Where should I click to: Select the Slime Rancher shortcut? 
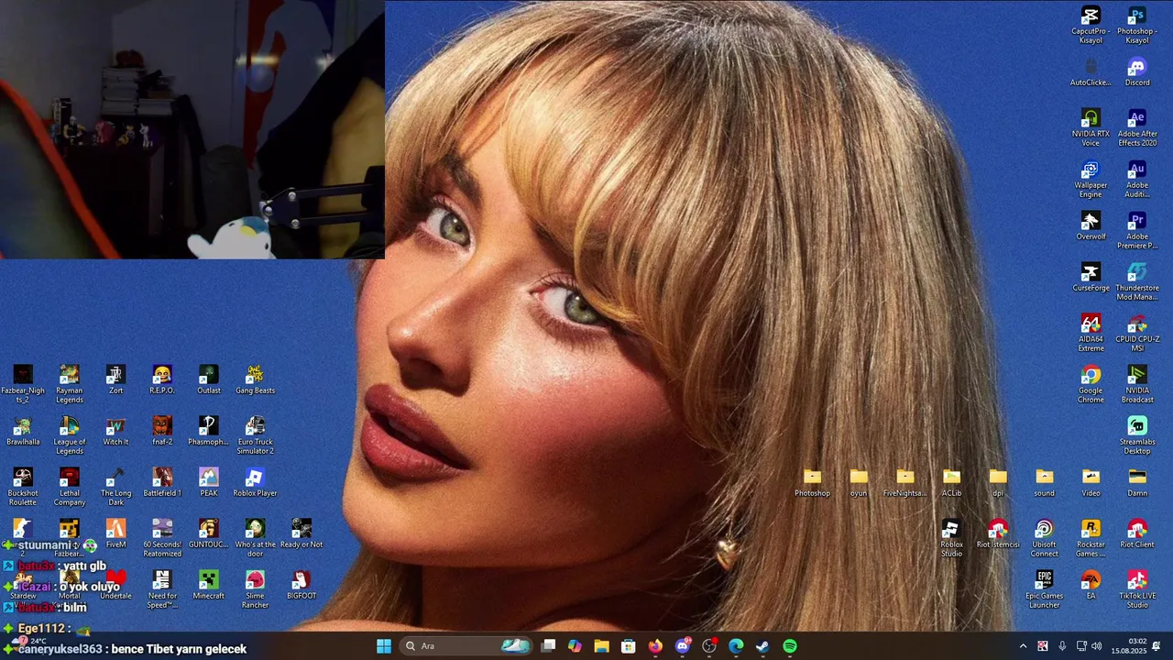[256, 588]
